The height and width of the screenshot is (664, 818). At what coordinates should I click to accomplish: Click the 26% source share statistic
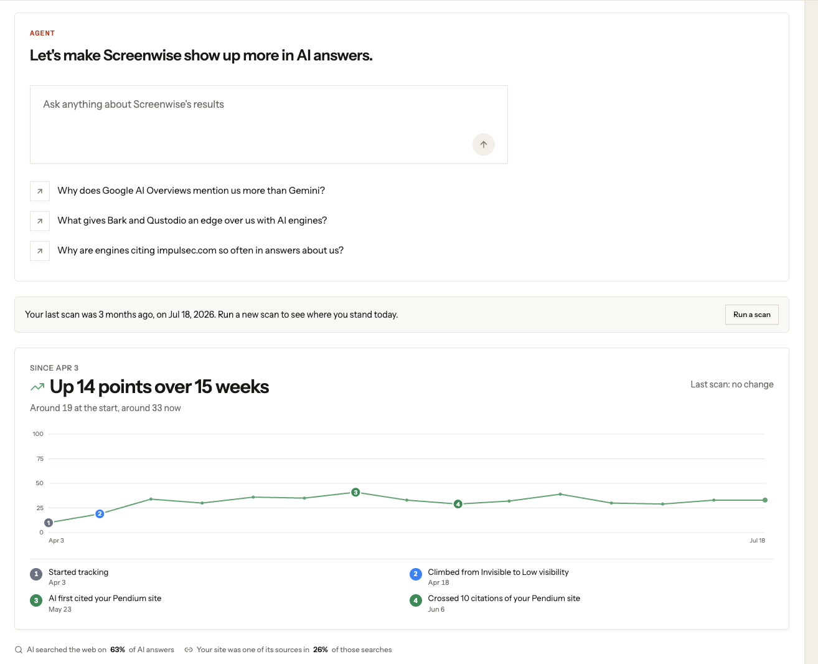click(321, 650)
